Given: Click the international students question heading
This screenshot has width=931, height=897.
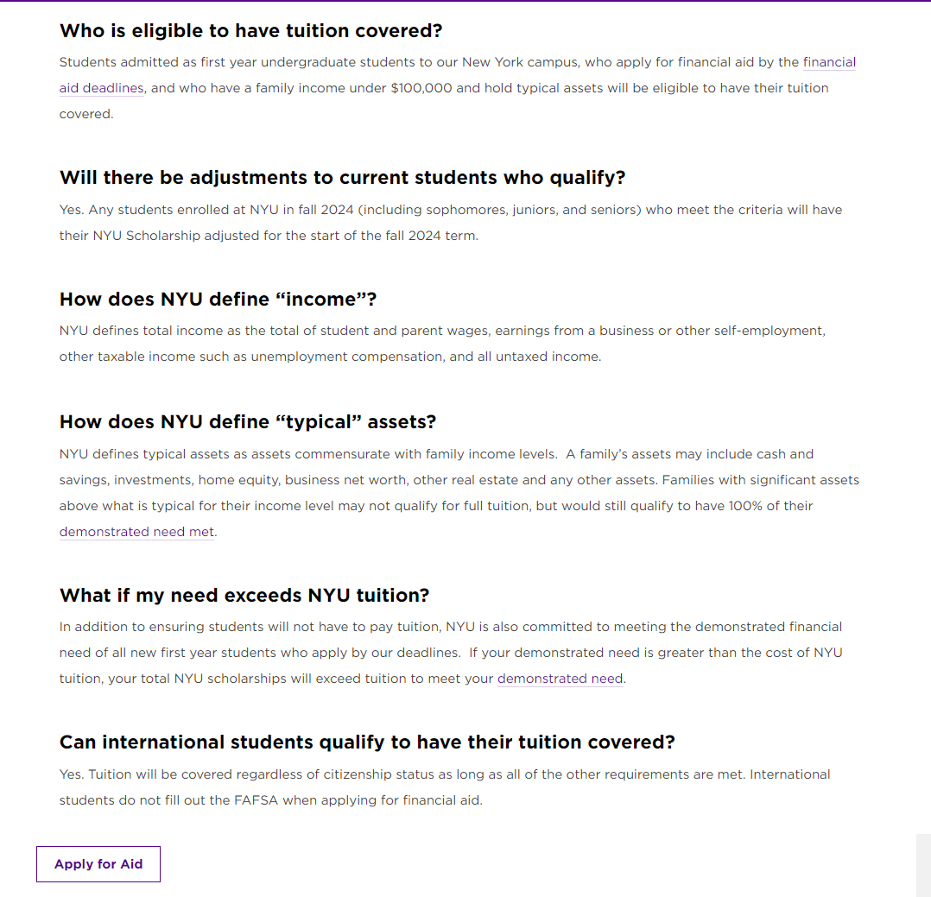Looking at the screenshot, I should [x=367, y=742].
